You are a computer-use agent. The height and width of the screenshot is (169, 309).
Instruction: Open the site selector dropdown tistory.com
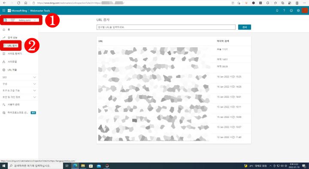pyautogui.click(x=21, y=20)
